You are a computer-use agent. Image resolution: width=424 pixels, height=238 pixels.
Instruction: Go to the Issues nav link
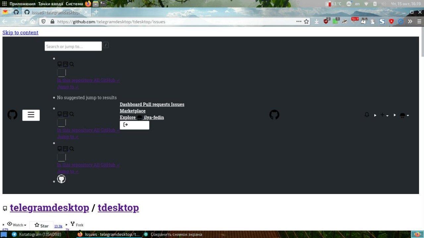(x=178, y=104)
